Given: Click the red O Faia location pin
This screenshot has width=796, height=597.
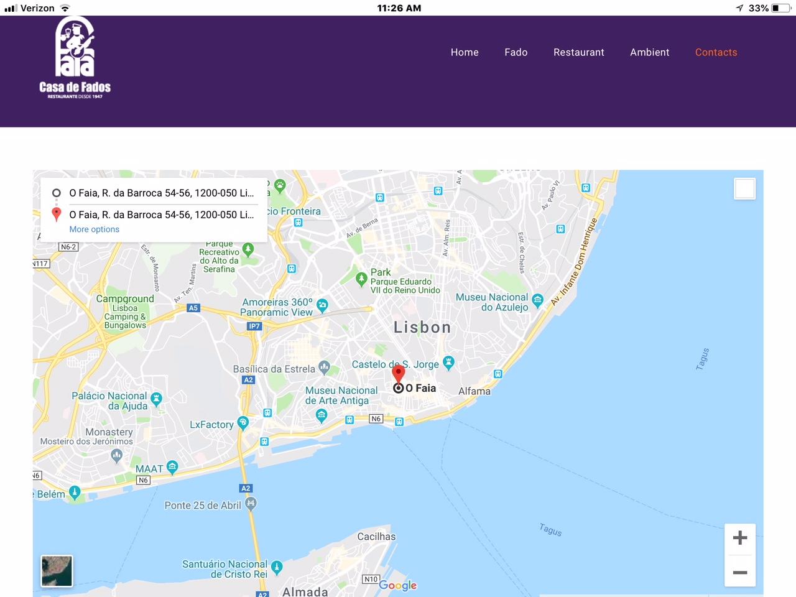Looking at the screenshot, I should click(x=399, y=374).
